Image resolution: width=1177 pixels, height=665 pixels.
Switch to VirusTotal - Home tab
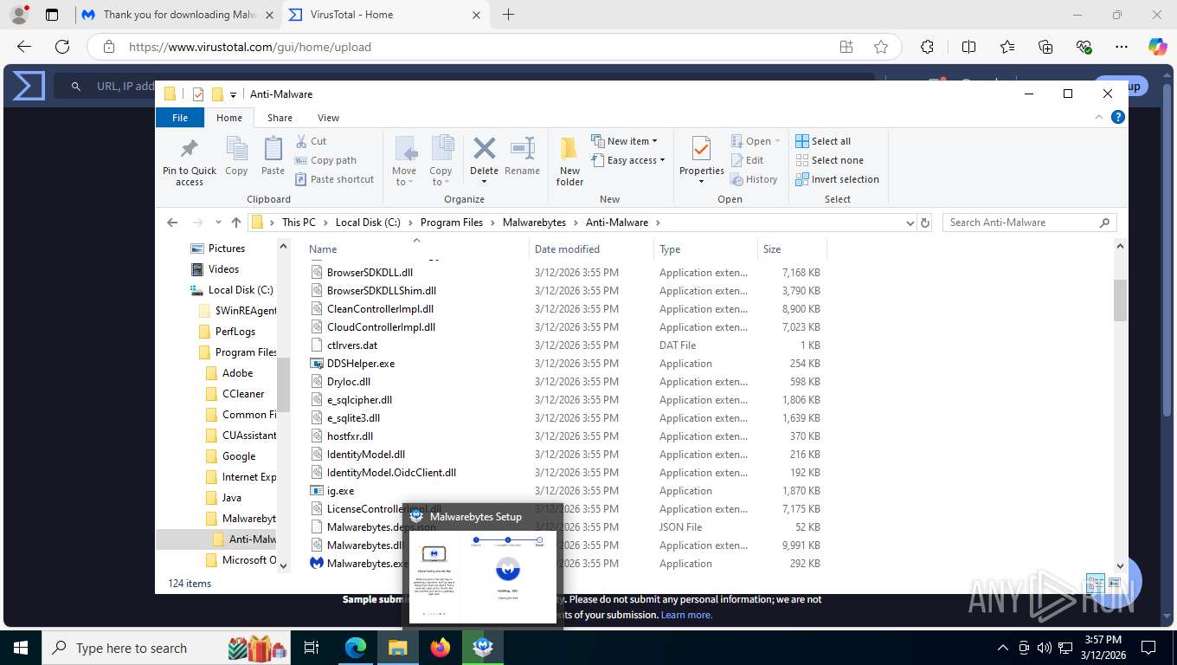click(386, 15)
